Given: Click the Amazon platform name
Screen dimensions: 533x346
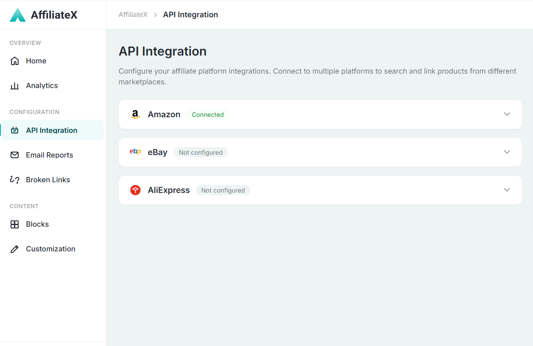Looking at the screenshot, I should coord(164,115).
